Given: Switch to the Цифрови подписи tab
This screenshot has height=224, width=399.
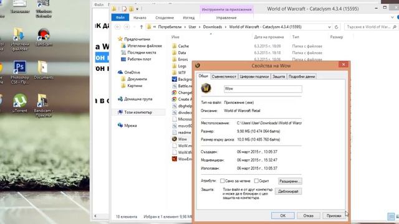Looking at the screenshot, I should [254, 77].
